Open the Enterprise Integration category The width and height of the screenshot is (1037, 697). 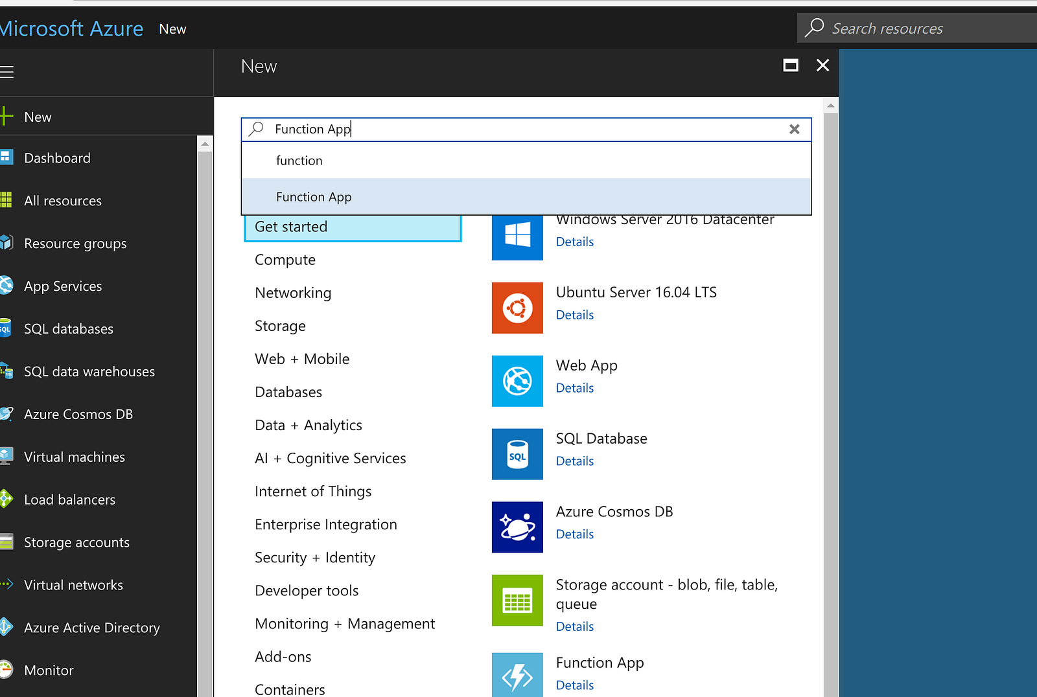[326, 524]
